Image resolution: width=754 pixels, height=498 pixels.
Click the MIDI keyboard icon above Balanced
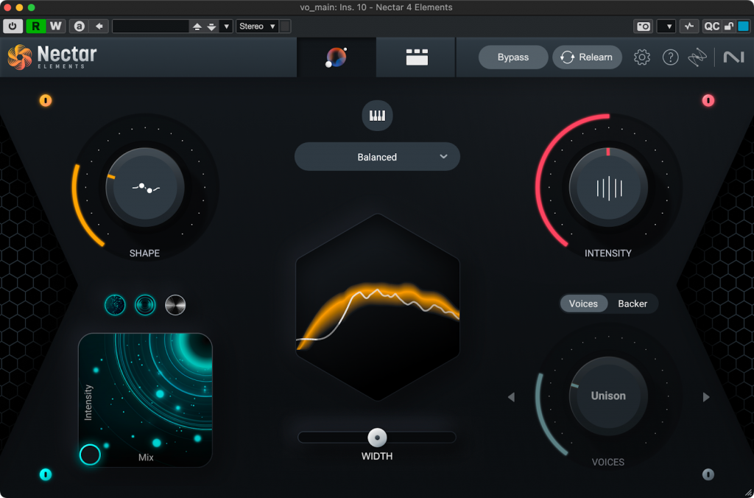tap(377, 116)
